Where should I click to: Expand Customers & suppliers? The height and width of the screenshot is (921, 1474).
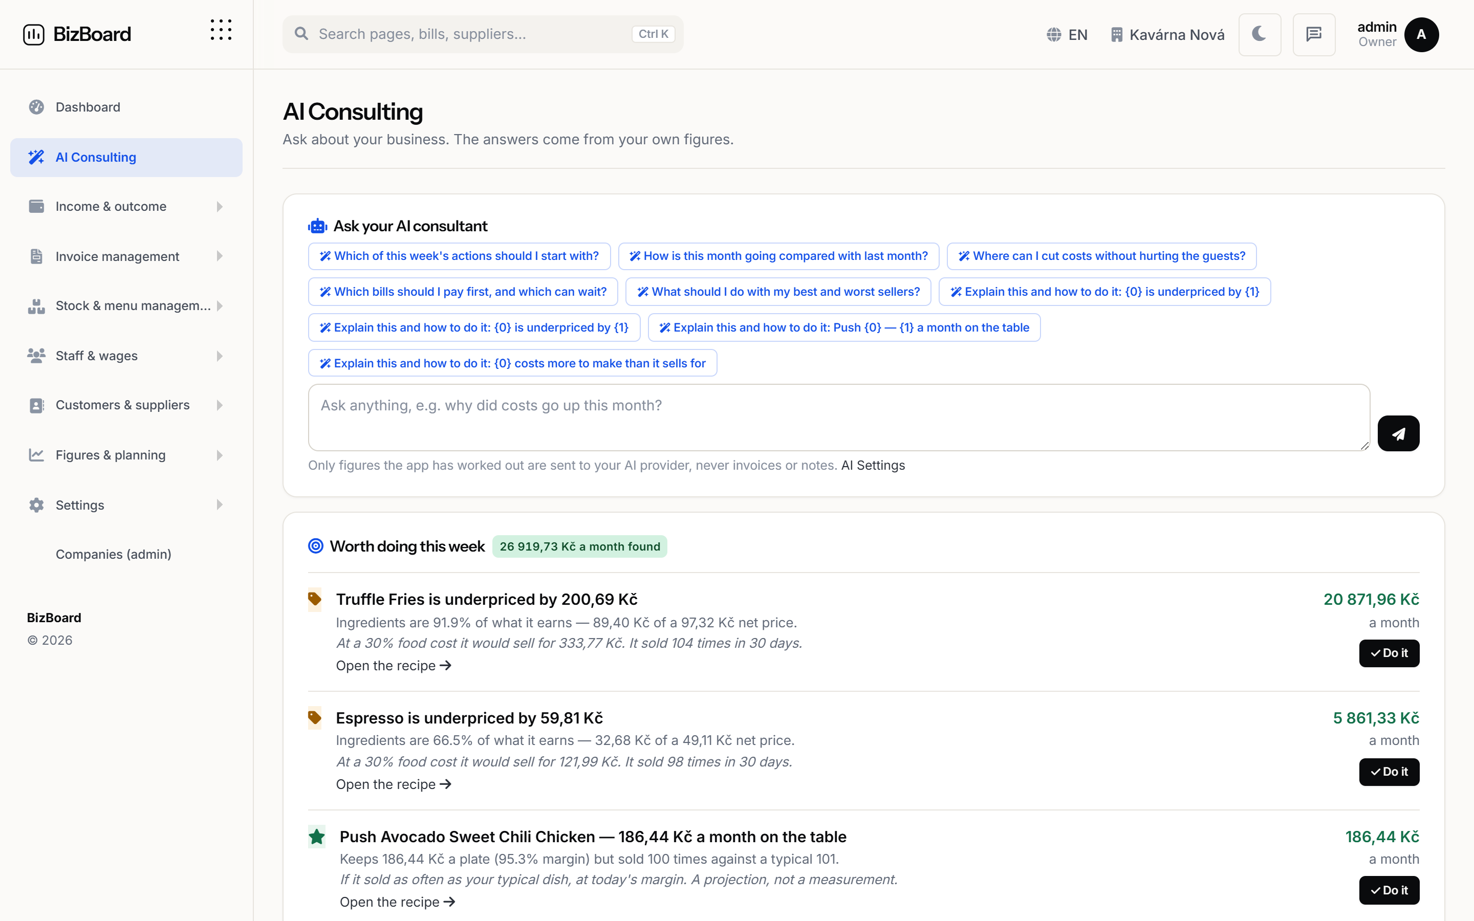coord(126,405)
